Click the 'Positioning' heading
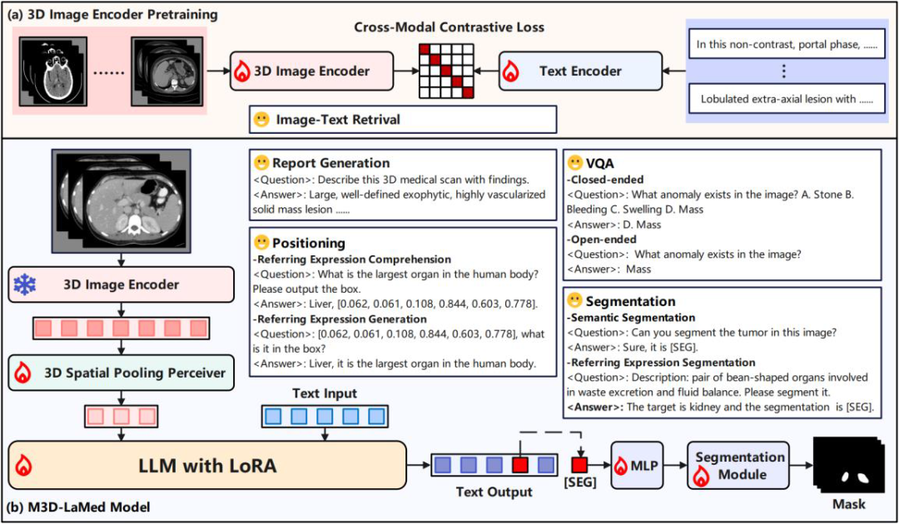Image resolution: width=899 pixels, height=524 pixels. click(309, 243)
